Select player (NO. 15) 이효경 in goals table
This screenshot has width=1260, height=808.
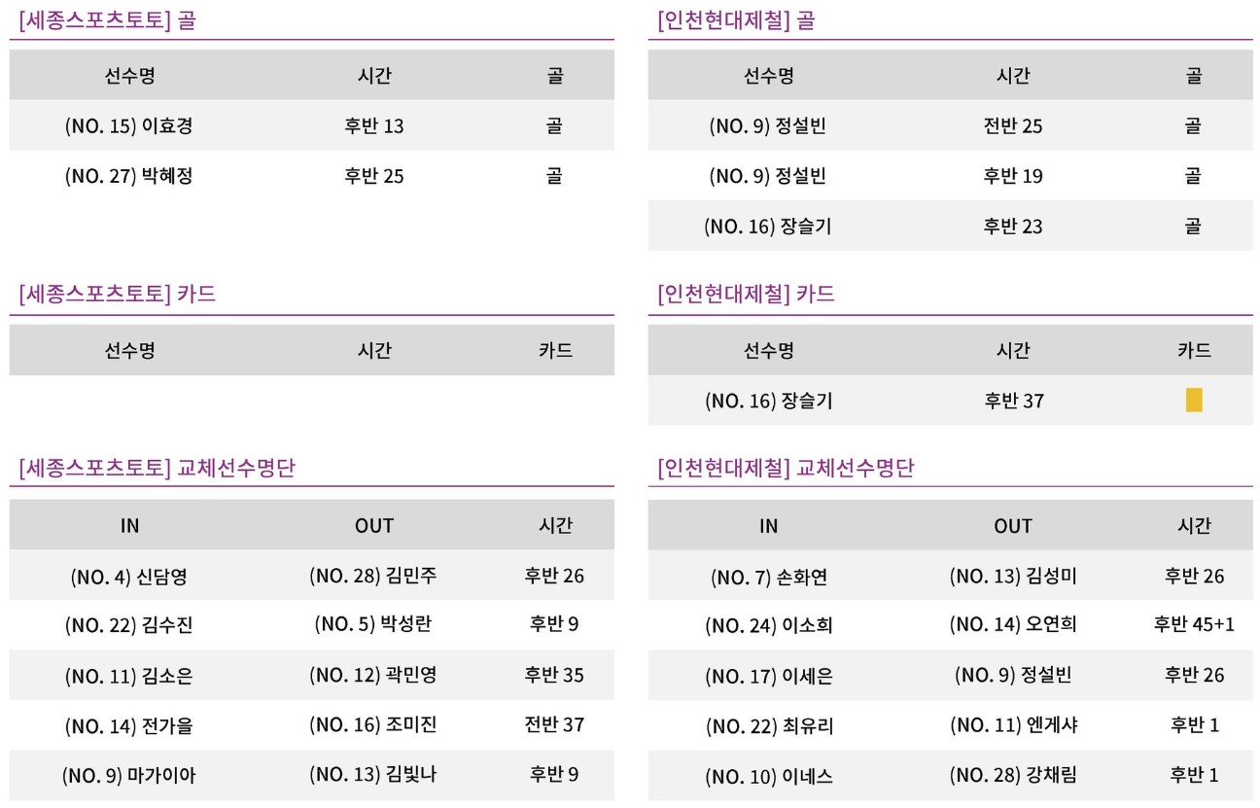coord(129,125)
